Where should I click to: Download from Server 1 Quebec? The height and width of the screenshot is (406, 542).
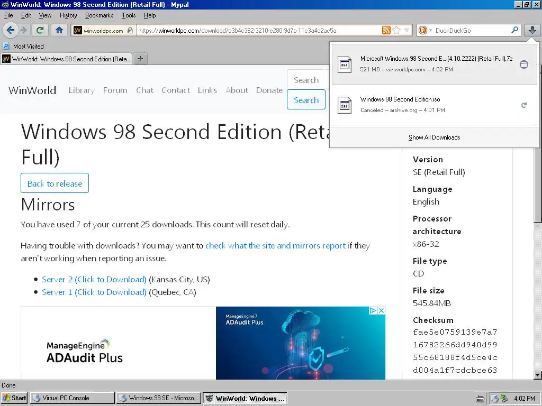pos(94,292)
